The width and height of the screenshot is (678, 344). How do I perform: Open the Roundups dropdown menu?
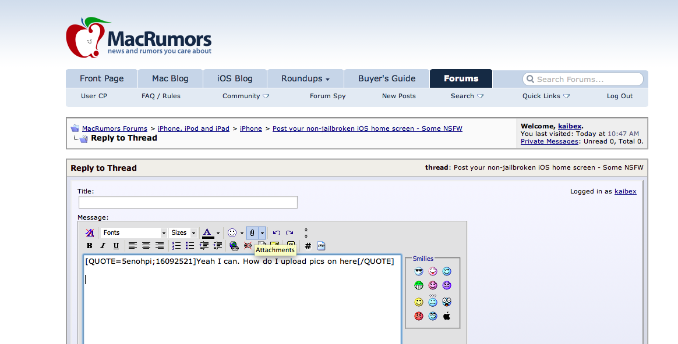(305, 78)
